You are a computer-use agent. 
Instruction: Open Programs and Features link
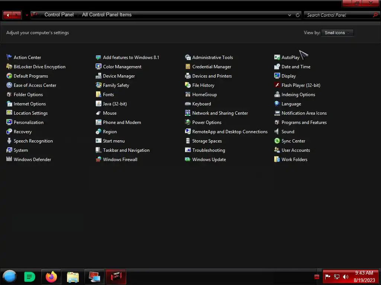coord(304,122)
